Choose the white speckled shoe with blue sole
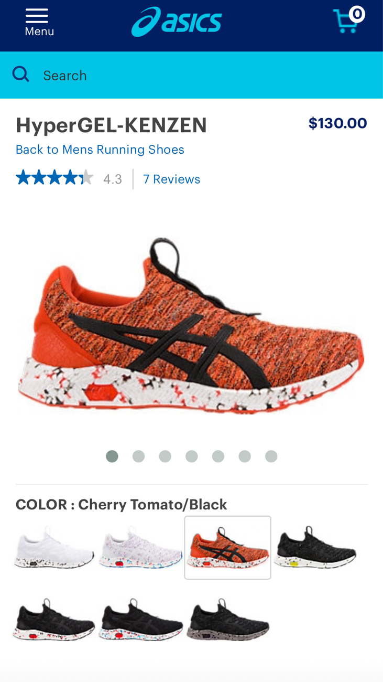This screenshot has height=682, width=383. (x=140, y=547)
